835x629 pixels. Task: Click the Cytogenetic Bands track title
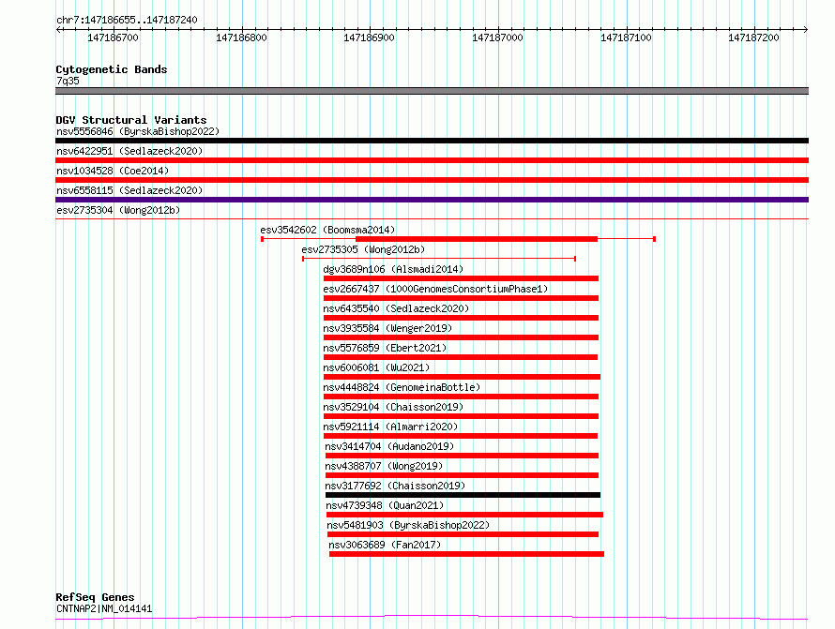tap(111, 69)
